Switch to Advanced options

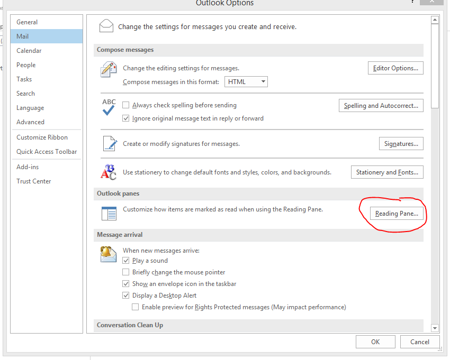coord(47,122)
